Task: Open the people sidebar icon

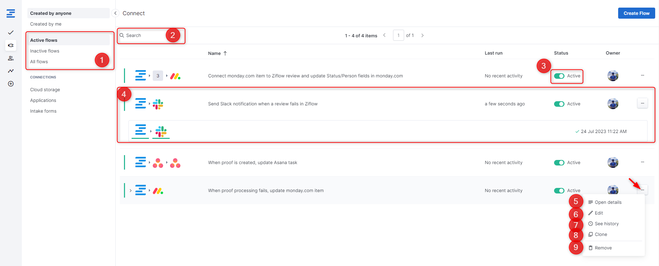Action: coord(11,58)
